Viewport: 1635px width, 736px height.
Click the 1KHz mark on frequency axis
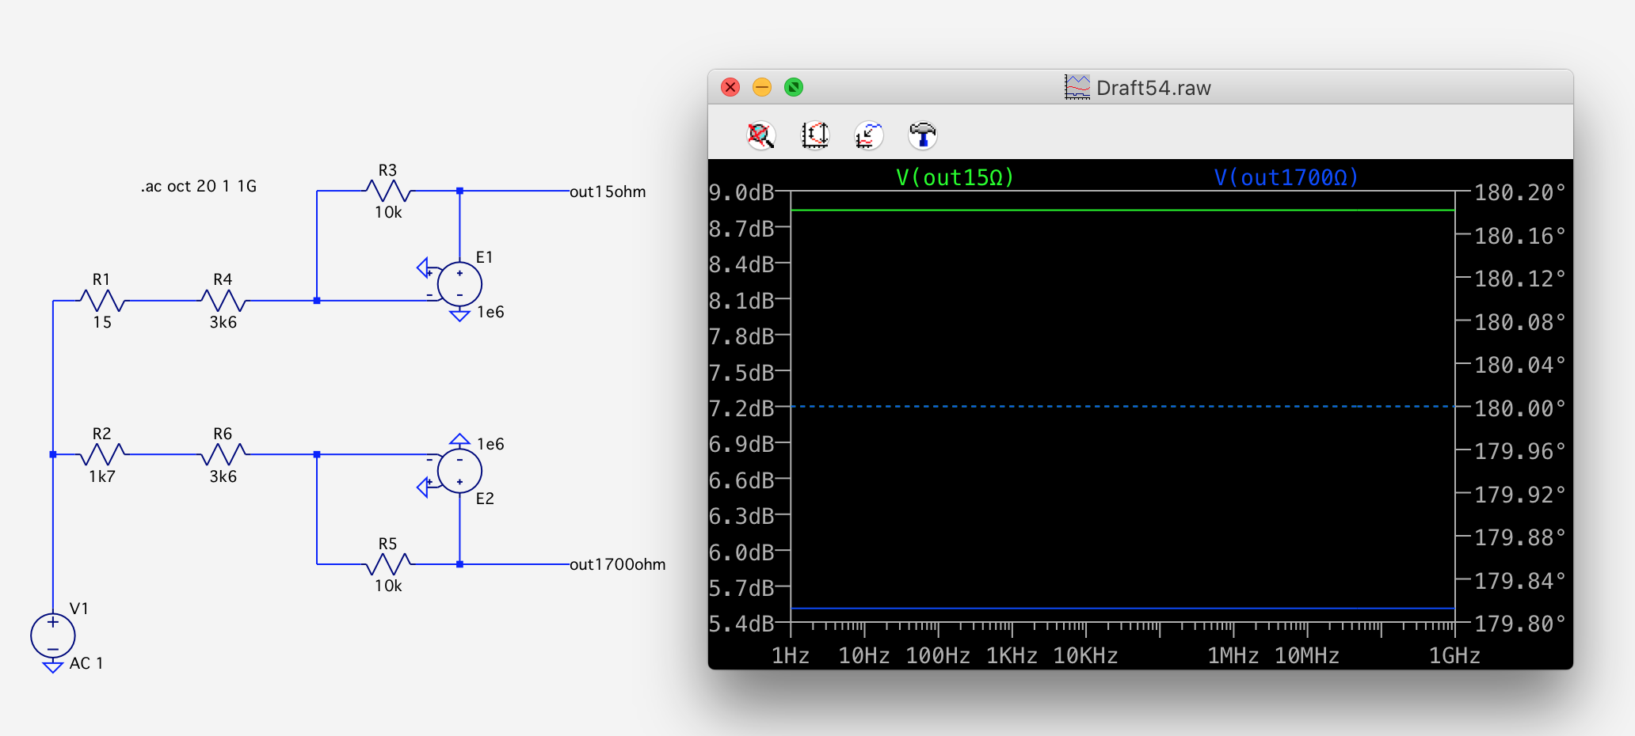1012,656
